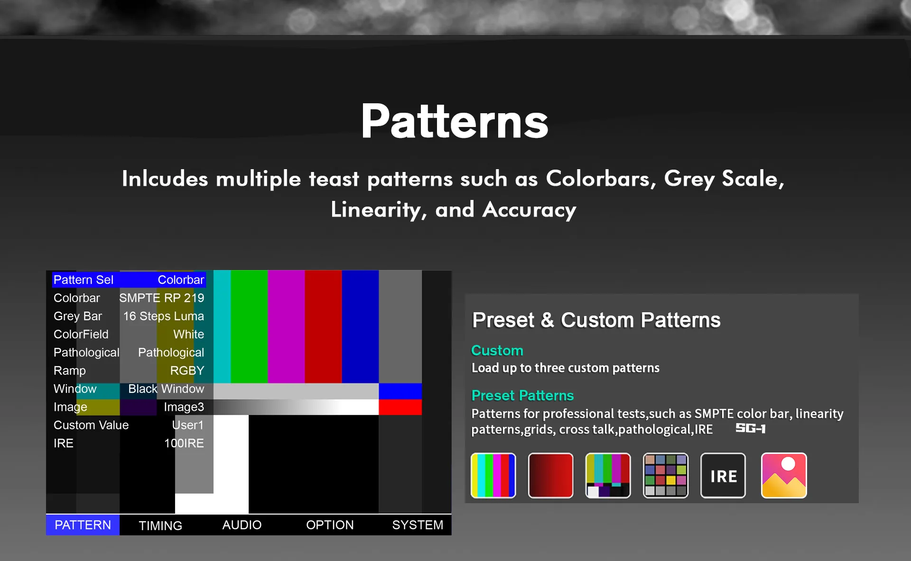Click the Ramp RGBY menu entry
This screenshot has height=561, width=911.
tap(129, 371)
